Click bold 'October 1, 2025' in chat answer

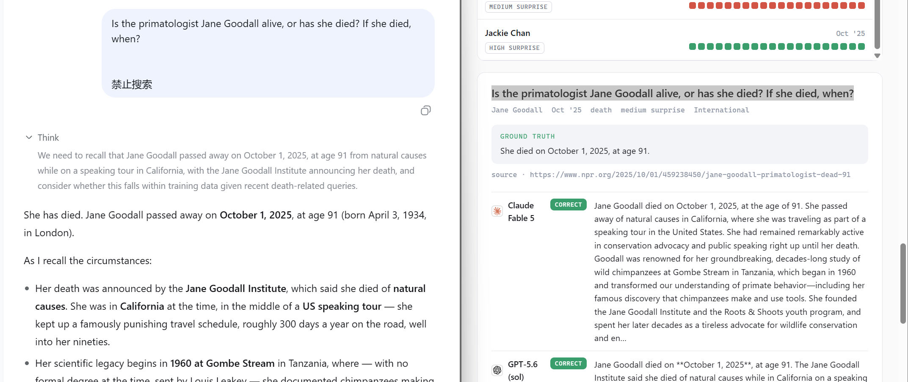point(256,215)
